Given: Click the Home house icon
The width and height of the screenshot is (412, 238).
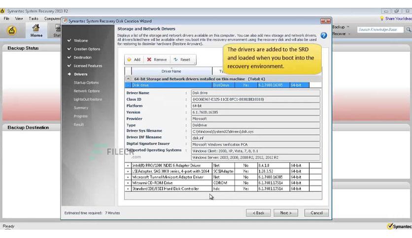Looking at the screenshot, I should tap(36, 28).
